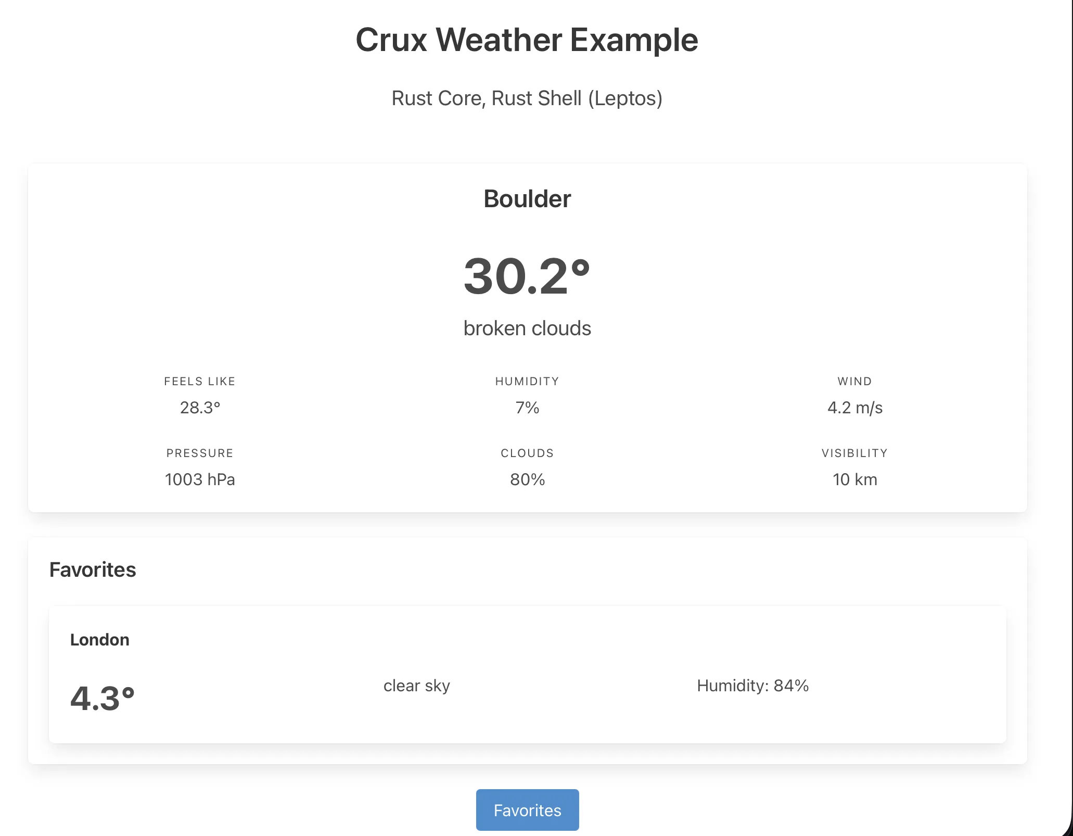Click the 1003 hPa pressure value
The image size is (1073, 836).
click(200, 479)
